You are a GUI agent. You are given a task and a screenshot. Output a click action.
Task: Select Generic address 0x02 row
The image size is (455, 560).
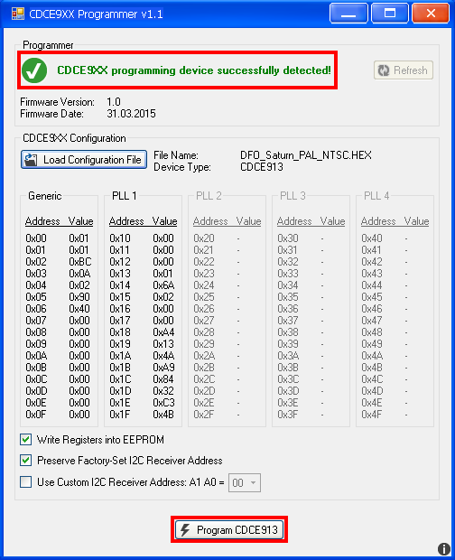(58, 262)
